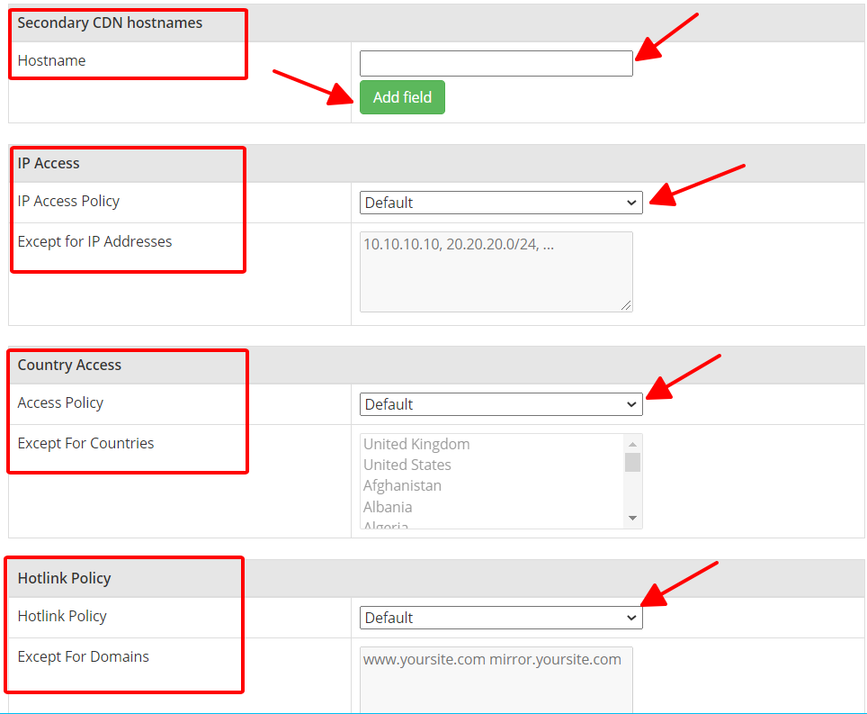Click the Hostname text input field
Screen dimensions: 867x714
click(496, 63)
